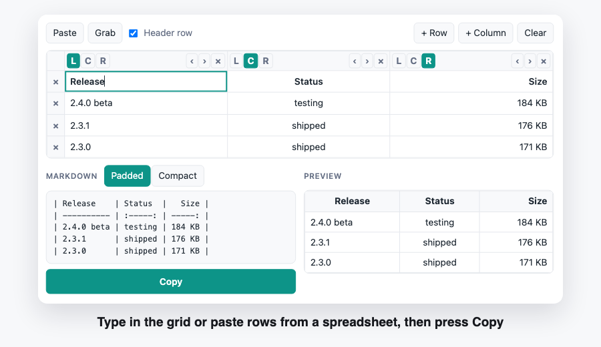Move the Status column left
Image resolution: width=601 pixels, height=347 pixels.
[355, 61]
